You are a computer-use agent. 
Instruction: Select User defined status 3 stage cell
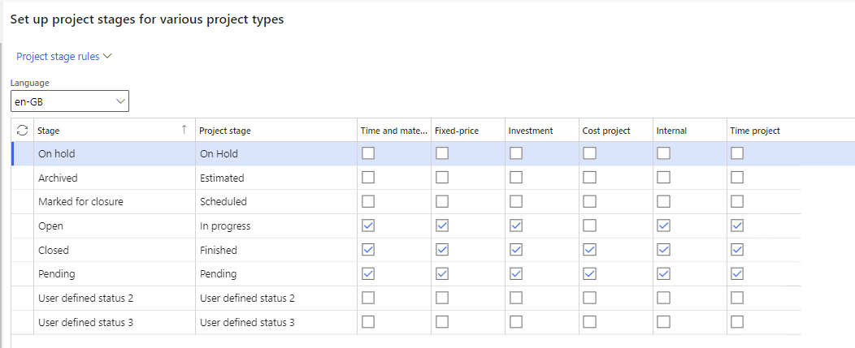pyautogui.click(x=114, y=322)
